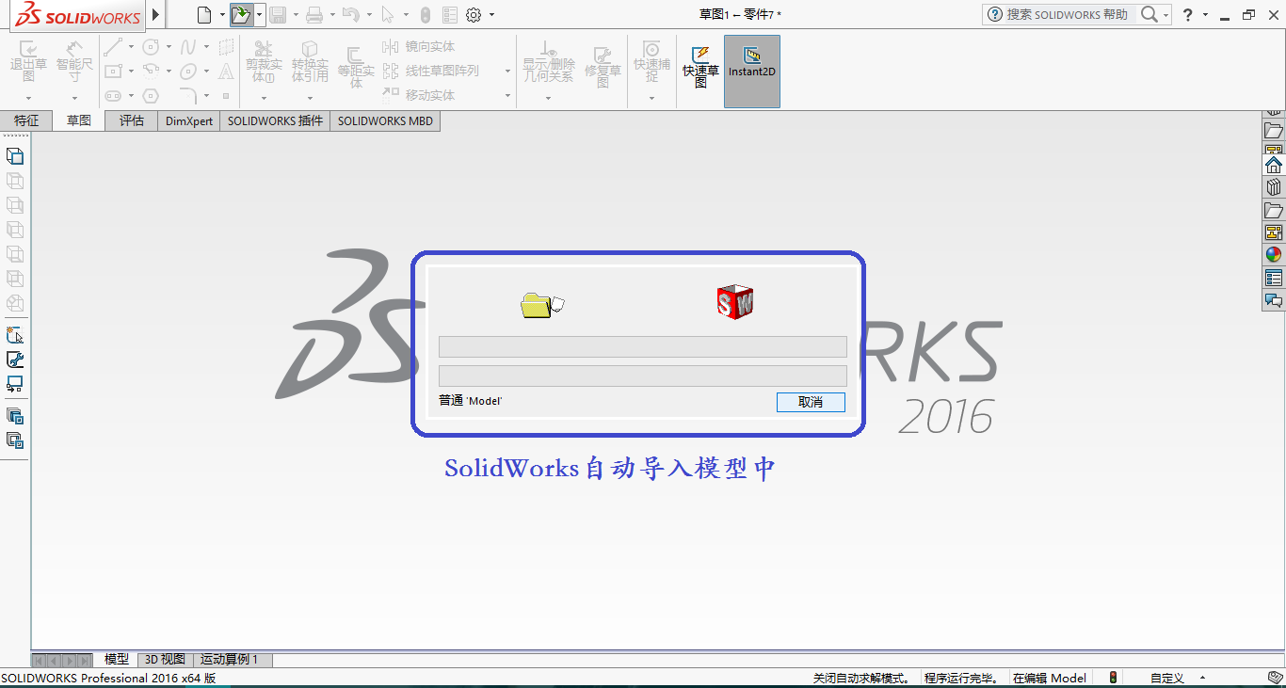The height and width of the screenshot is (688, 1286).
Task: Click the Print icon
Action: coord(314,14)
